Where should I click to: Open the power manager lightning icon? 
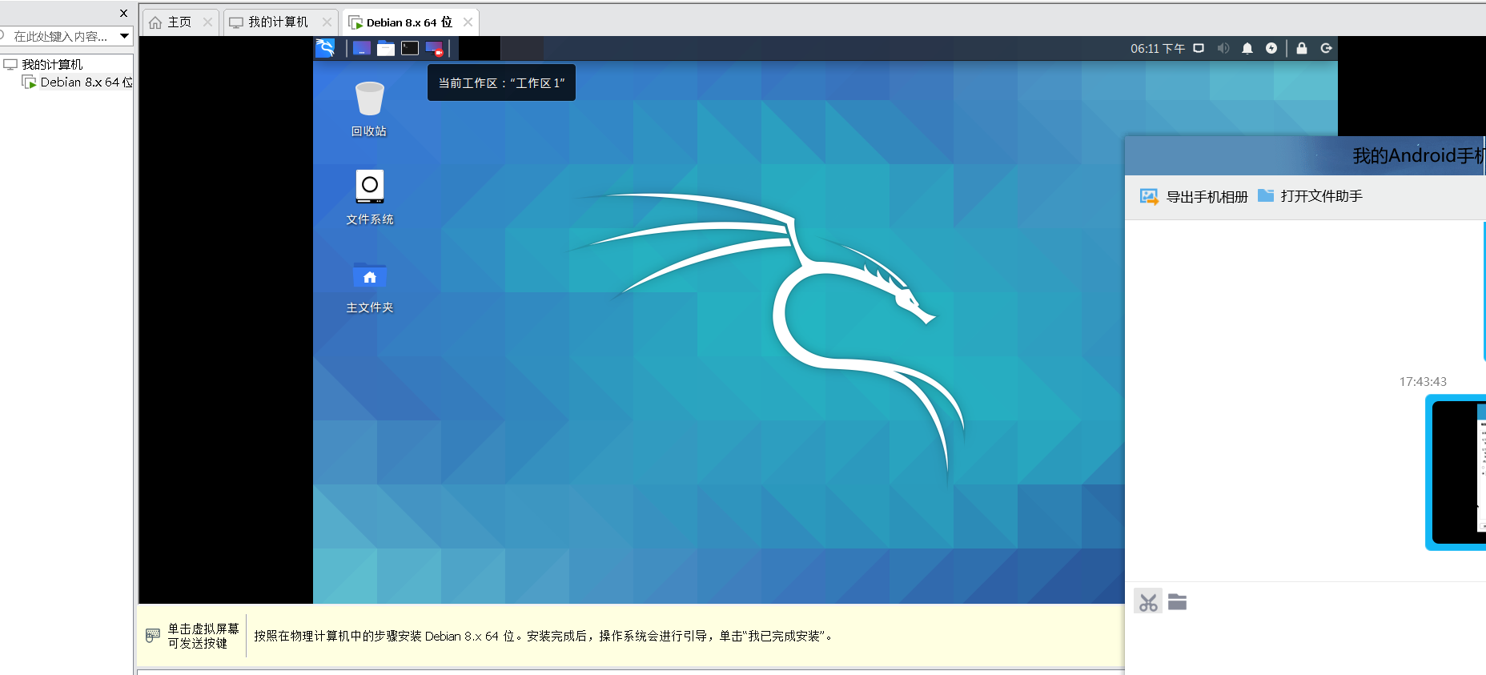click(1271, 48)
